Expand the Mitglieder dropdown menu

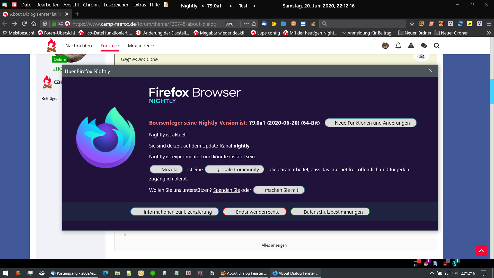[x=141, y=46]
